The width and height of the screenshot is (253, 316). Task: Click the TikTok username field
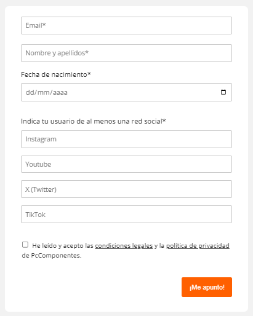[x=126, y=215]
